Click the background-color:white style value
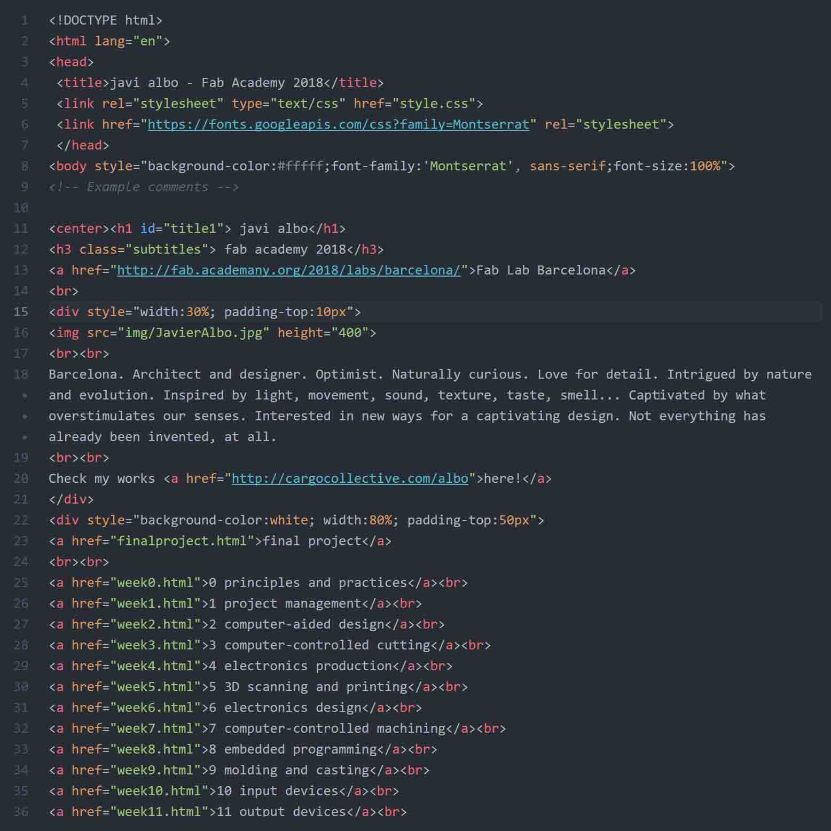The width and height of the screenshot is (831, 831). (224, 520)
